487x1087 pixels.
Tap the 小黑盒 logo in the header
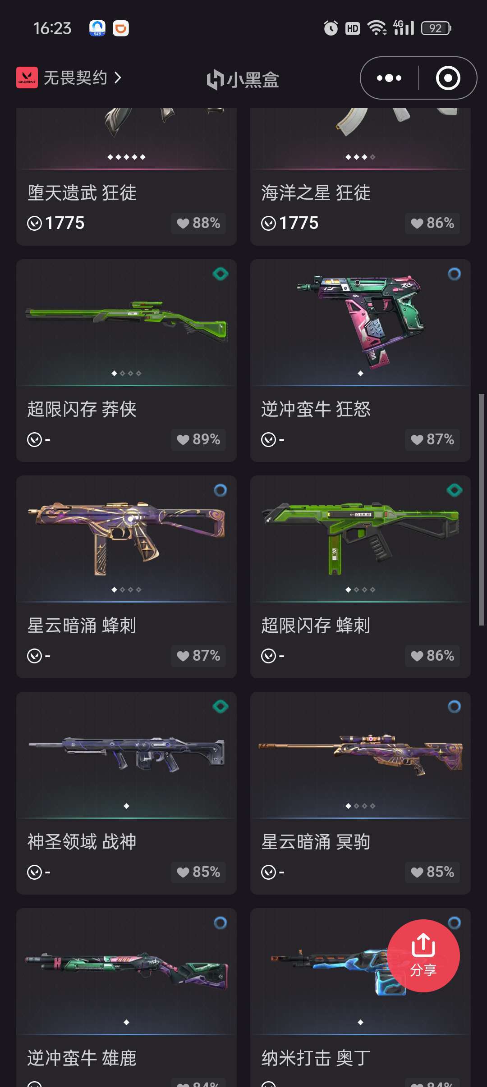243,79
